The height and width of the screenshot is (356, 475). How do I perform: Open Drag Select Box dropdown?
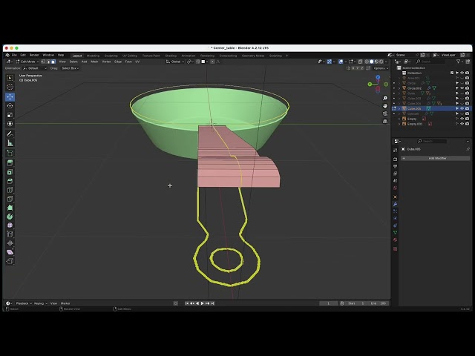[71, 68]
